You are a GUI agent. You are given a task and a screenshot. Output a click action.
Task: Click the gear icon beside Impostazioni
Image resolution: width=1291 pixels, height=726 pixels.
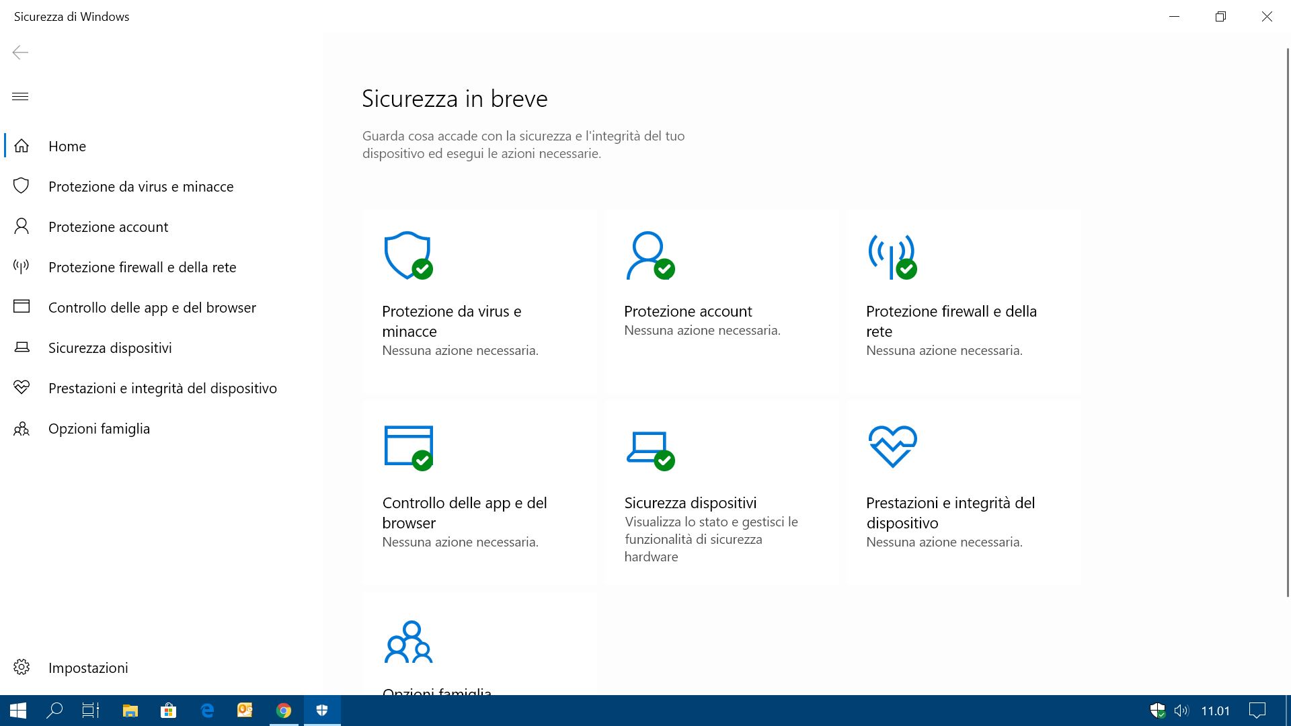(x=22, y=668)
